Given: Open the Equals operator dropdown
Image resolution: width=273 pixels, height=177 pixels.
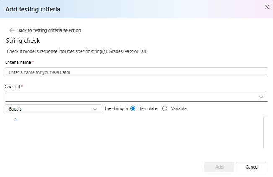Looking at the screenshot, I should click(x=53, y=109).
